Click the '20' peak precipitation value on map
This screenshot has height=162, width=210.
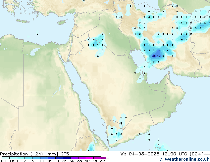[x=154, y=56]
